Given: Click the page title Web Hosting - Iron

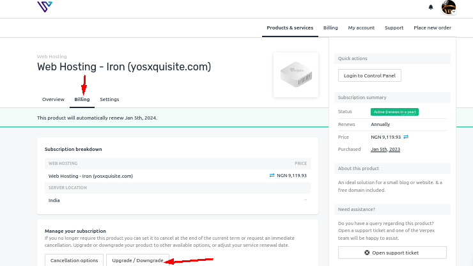Looking at the screenshot, I should click(124, 66).
